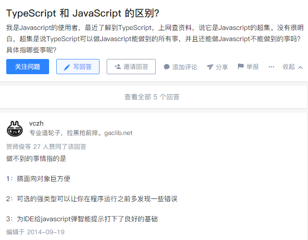Click vczh's avatar image
Screen dimensions: 308x240
coord(15,129)
